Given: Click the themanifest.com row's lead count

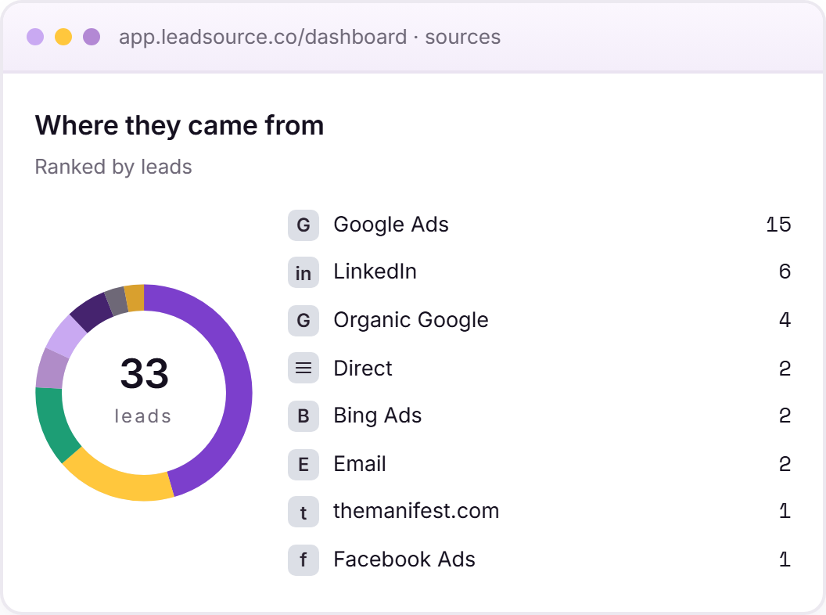Looking at the screenshot, I should pos(785,511).
